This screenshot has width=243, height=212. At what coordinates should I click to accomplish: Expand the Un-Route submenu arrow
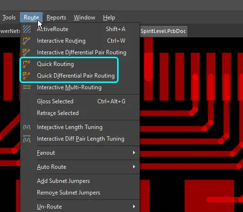point(134,207)
